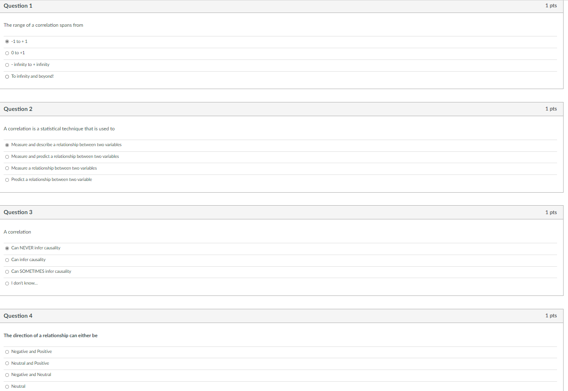This screenshot has height=391, width=568.
Task: Select 'Can NEVER infer causality' answer
Action: point(7,248)
